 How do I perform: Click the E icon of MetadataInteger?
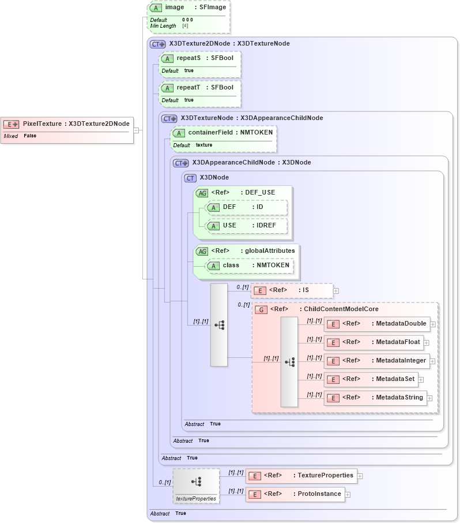(333, 361)
